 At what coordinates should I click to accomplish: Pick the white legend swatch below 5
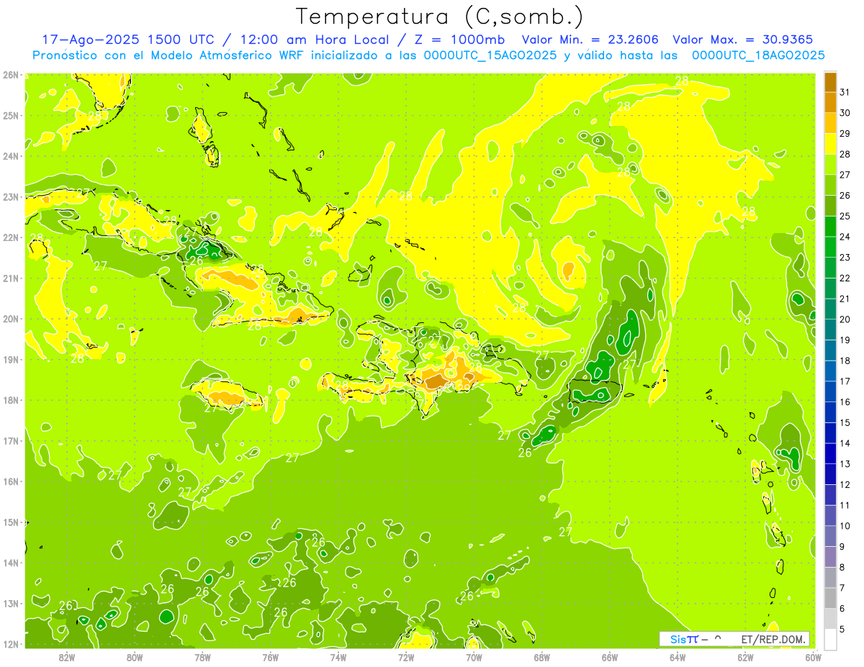830,639
